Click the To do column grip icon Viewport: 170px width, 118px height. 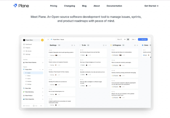click(104, 45)
